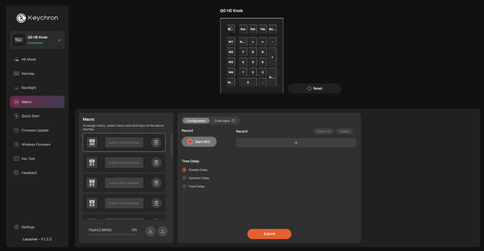Switch to the Code Input tab
484x251 pixels.
[x=222, y=121]
